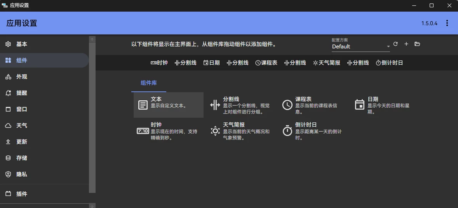
Task: Click the 分割线 library card icon
Action: pos(215,105)
